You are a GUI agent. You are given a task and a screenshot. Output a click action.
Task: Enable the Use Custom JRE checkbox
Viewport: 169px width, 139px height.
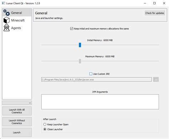[91, 74]
